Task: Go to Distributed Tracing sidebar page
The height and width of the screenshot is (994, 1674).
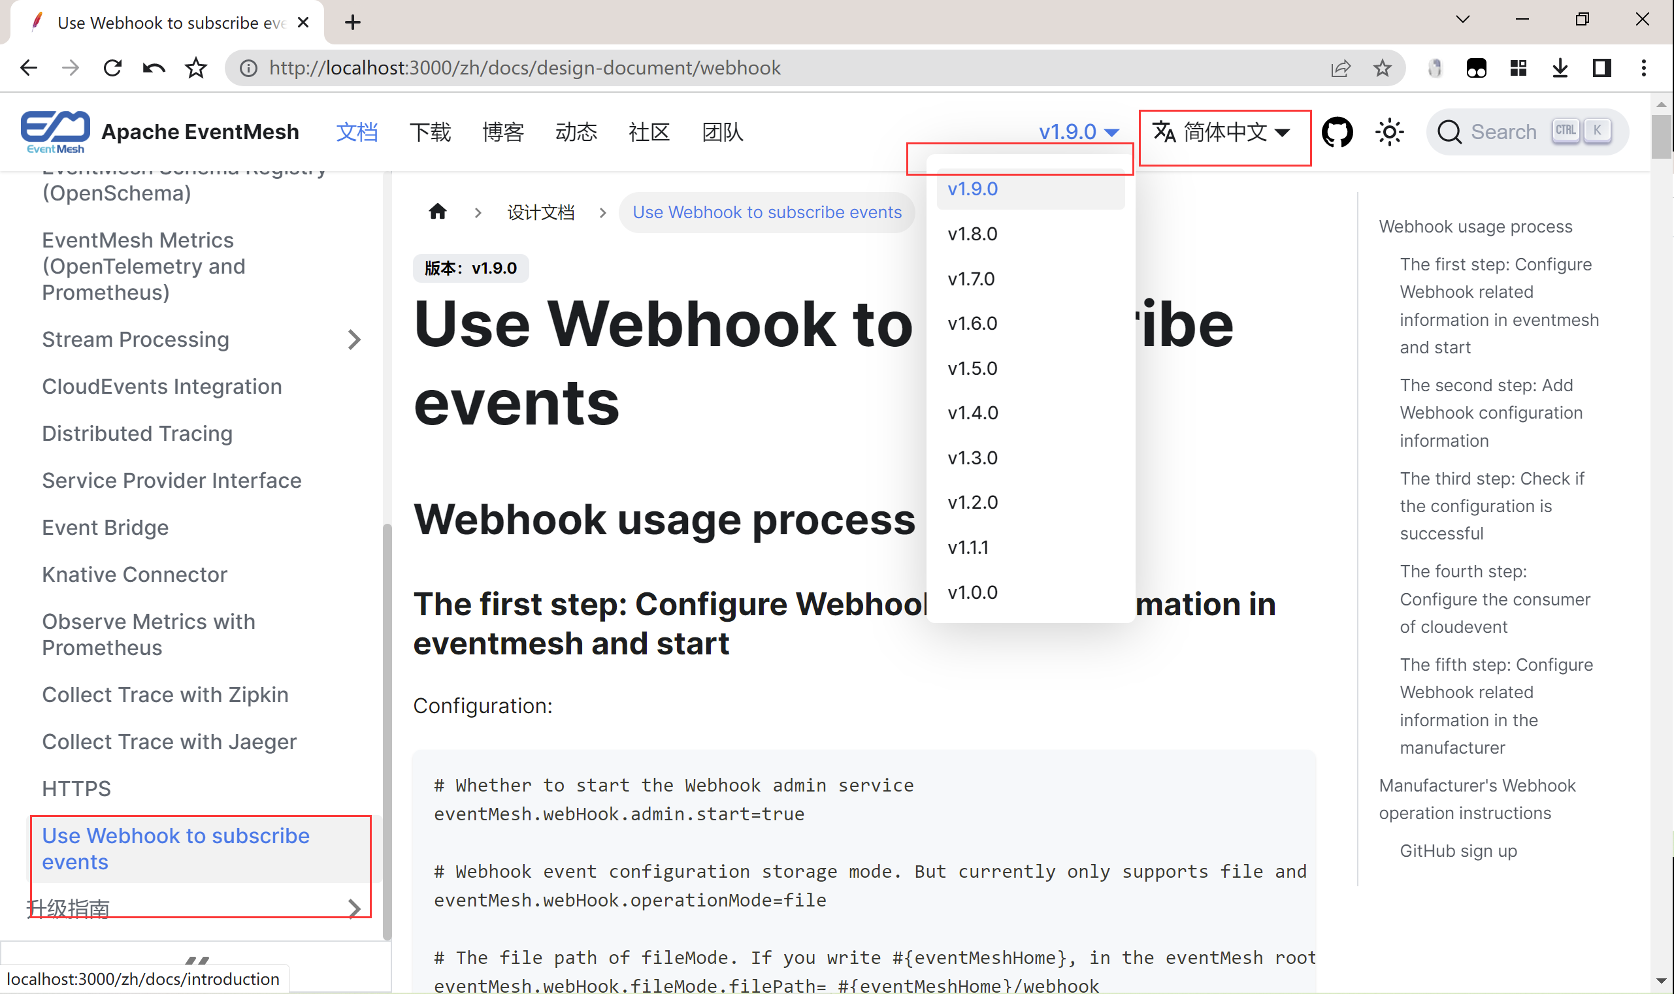Action: pos(137,434)
